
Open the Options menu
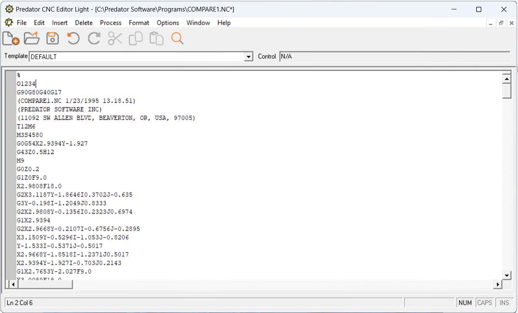(167, 23)
